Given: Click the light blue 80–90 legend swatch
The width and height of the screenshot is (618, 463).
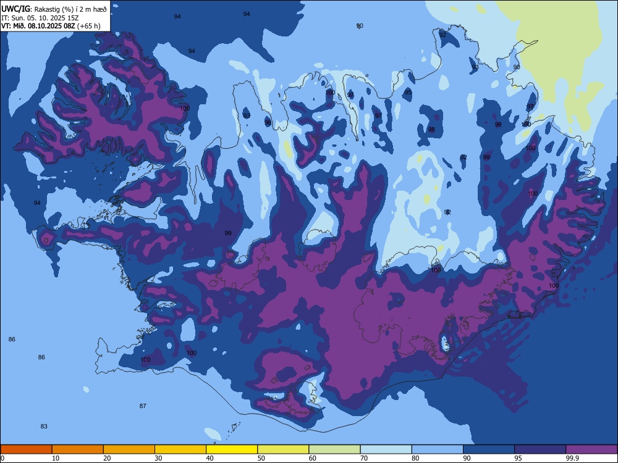Looking at the screenshot, I should [x=438, y=449].
